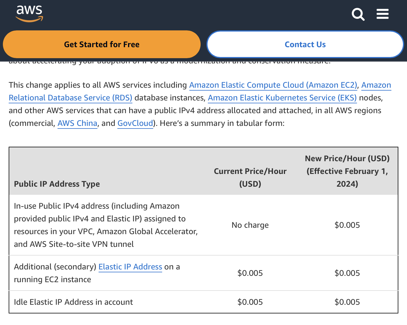Click the No charge cell

(x=250, y=225)
